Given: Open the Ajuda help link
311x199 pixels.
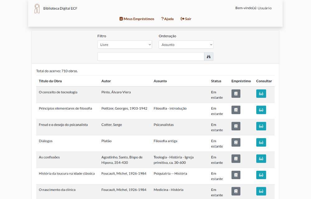Looking at the screenshot, I should (167, 19).
